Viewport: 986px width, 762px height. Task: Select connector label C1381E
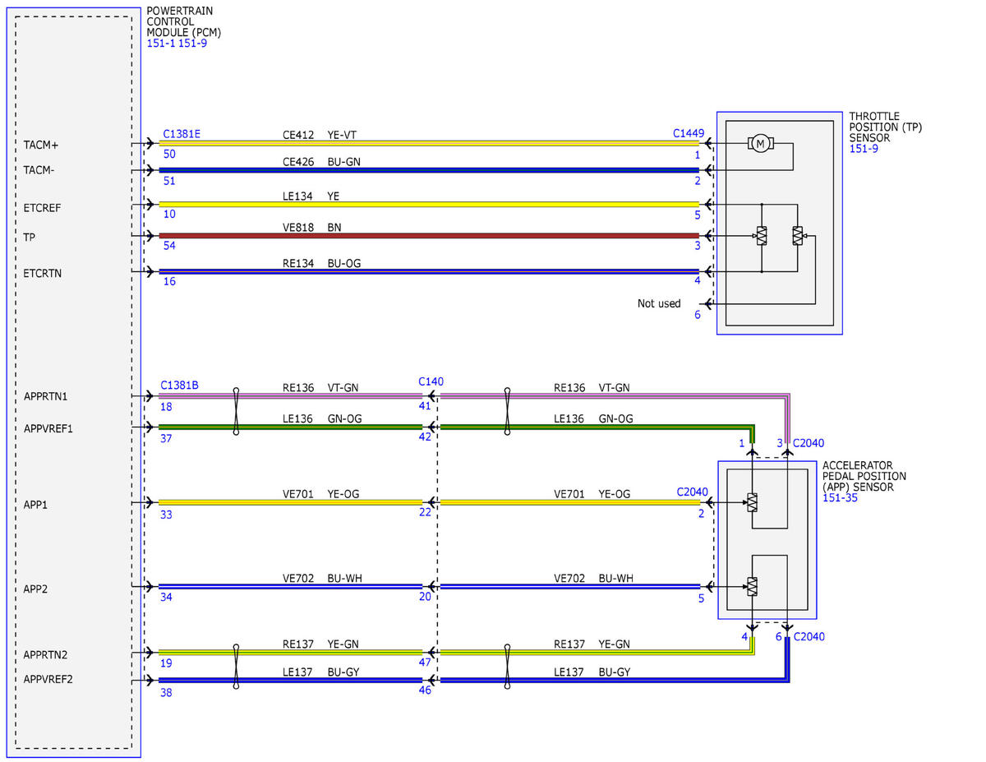coord(182,133)
